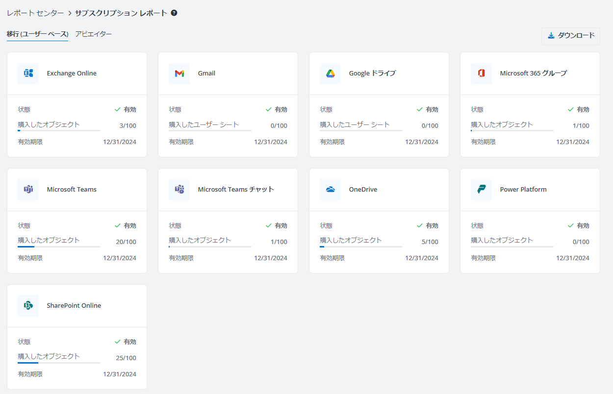Click the Microsoft Teams icon
The width and height of the screenshot is (613, 394).
pyautogui.click(x=28, y=190)
